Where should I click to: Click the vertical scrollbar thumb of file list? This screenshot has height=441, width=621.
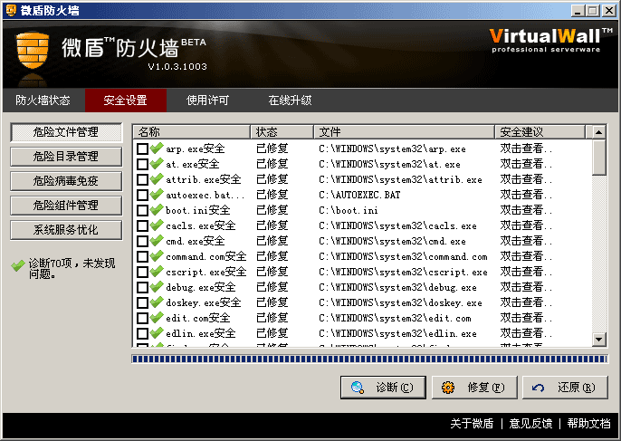click(x=599, y=157)
